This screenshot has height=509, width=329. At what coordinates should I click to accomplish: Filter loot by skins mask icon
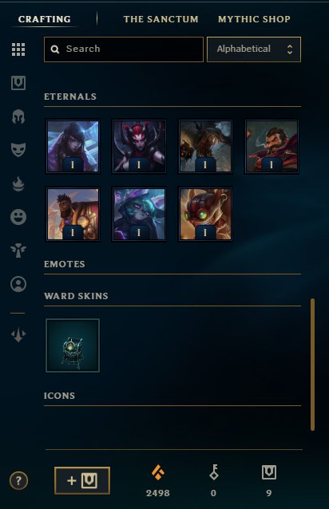(x=18, y=150)
